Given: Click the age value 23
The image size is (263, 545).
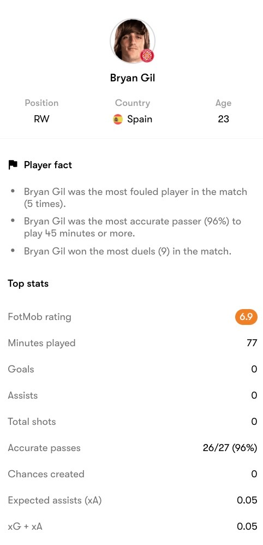Looking at the screenshot, I should click(223, 119).
